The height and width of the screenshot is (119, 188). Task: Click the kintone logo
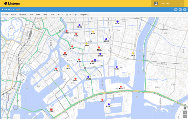tap(12, 3)
